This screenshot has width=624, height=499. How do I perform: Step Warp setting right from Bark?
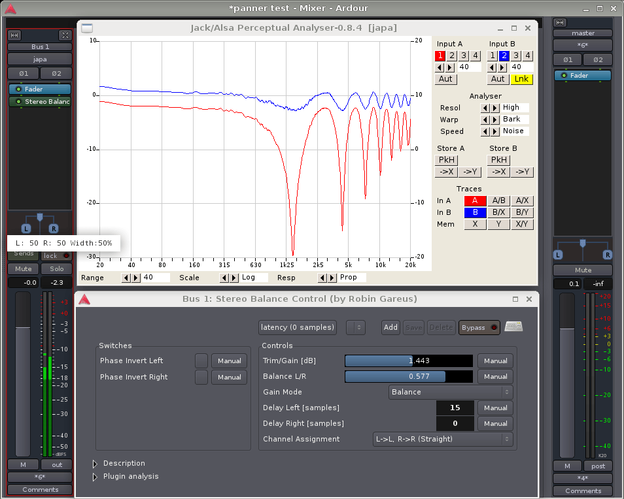click(x=494, y=120)
